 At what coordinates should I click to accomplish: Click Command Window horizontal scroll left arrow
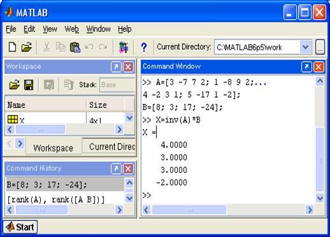pyautogui.click(x=146, y=210)
